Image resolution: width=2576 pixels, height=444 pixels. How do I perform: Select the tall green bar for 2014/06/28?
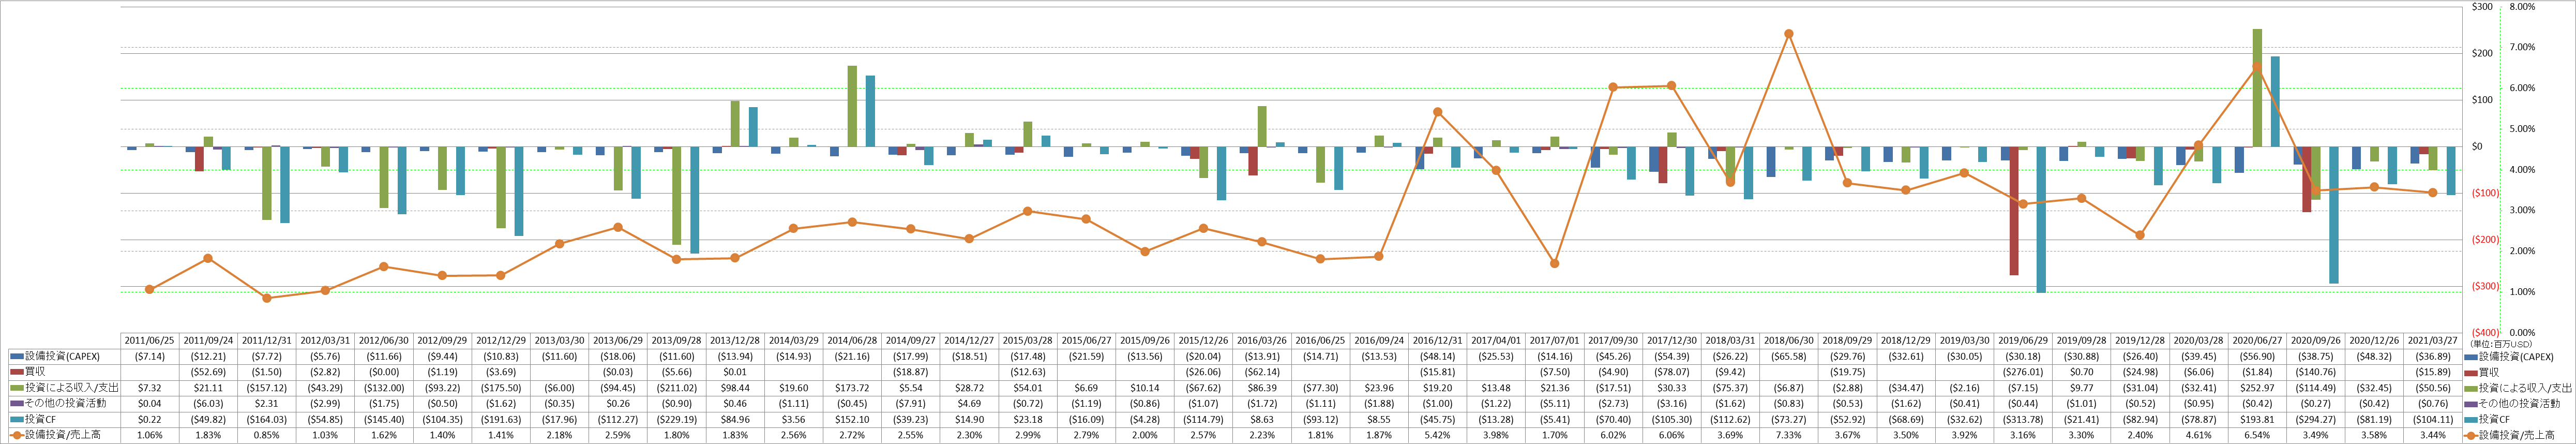click(852, 106)
